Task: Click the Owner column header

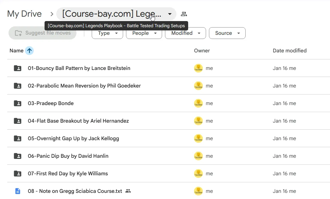Action: pos(202,51)
